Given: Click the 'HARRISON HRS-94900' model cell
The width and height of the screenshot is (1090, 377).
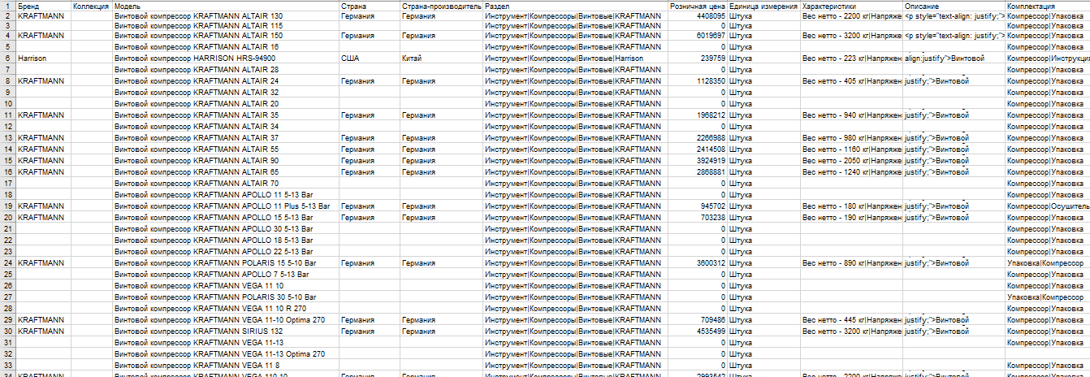Looking at the screenshot, I should [226, 58].
